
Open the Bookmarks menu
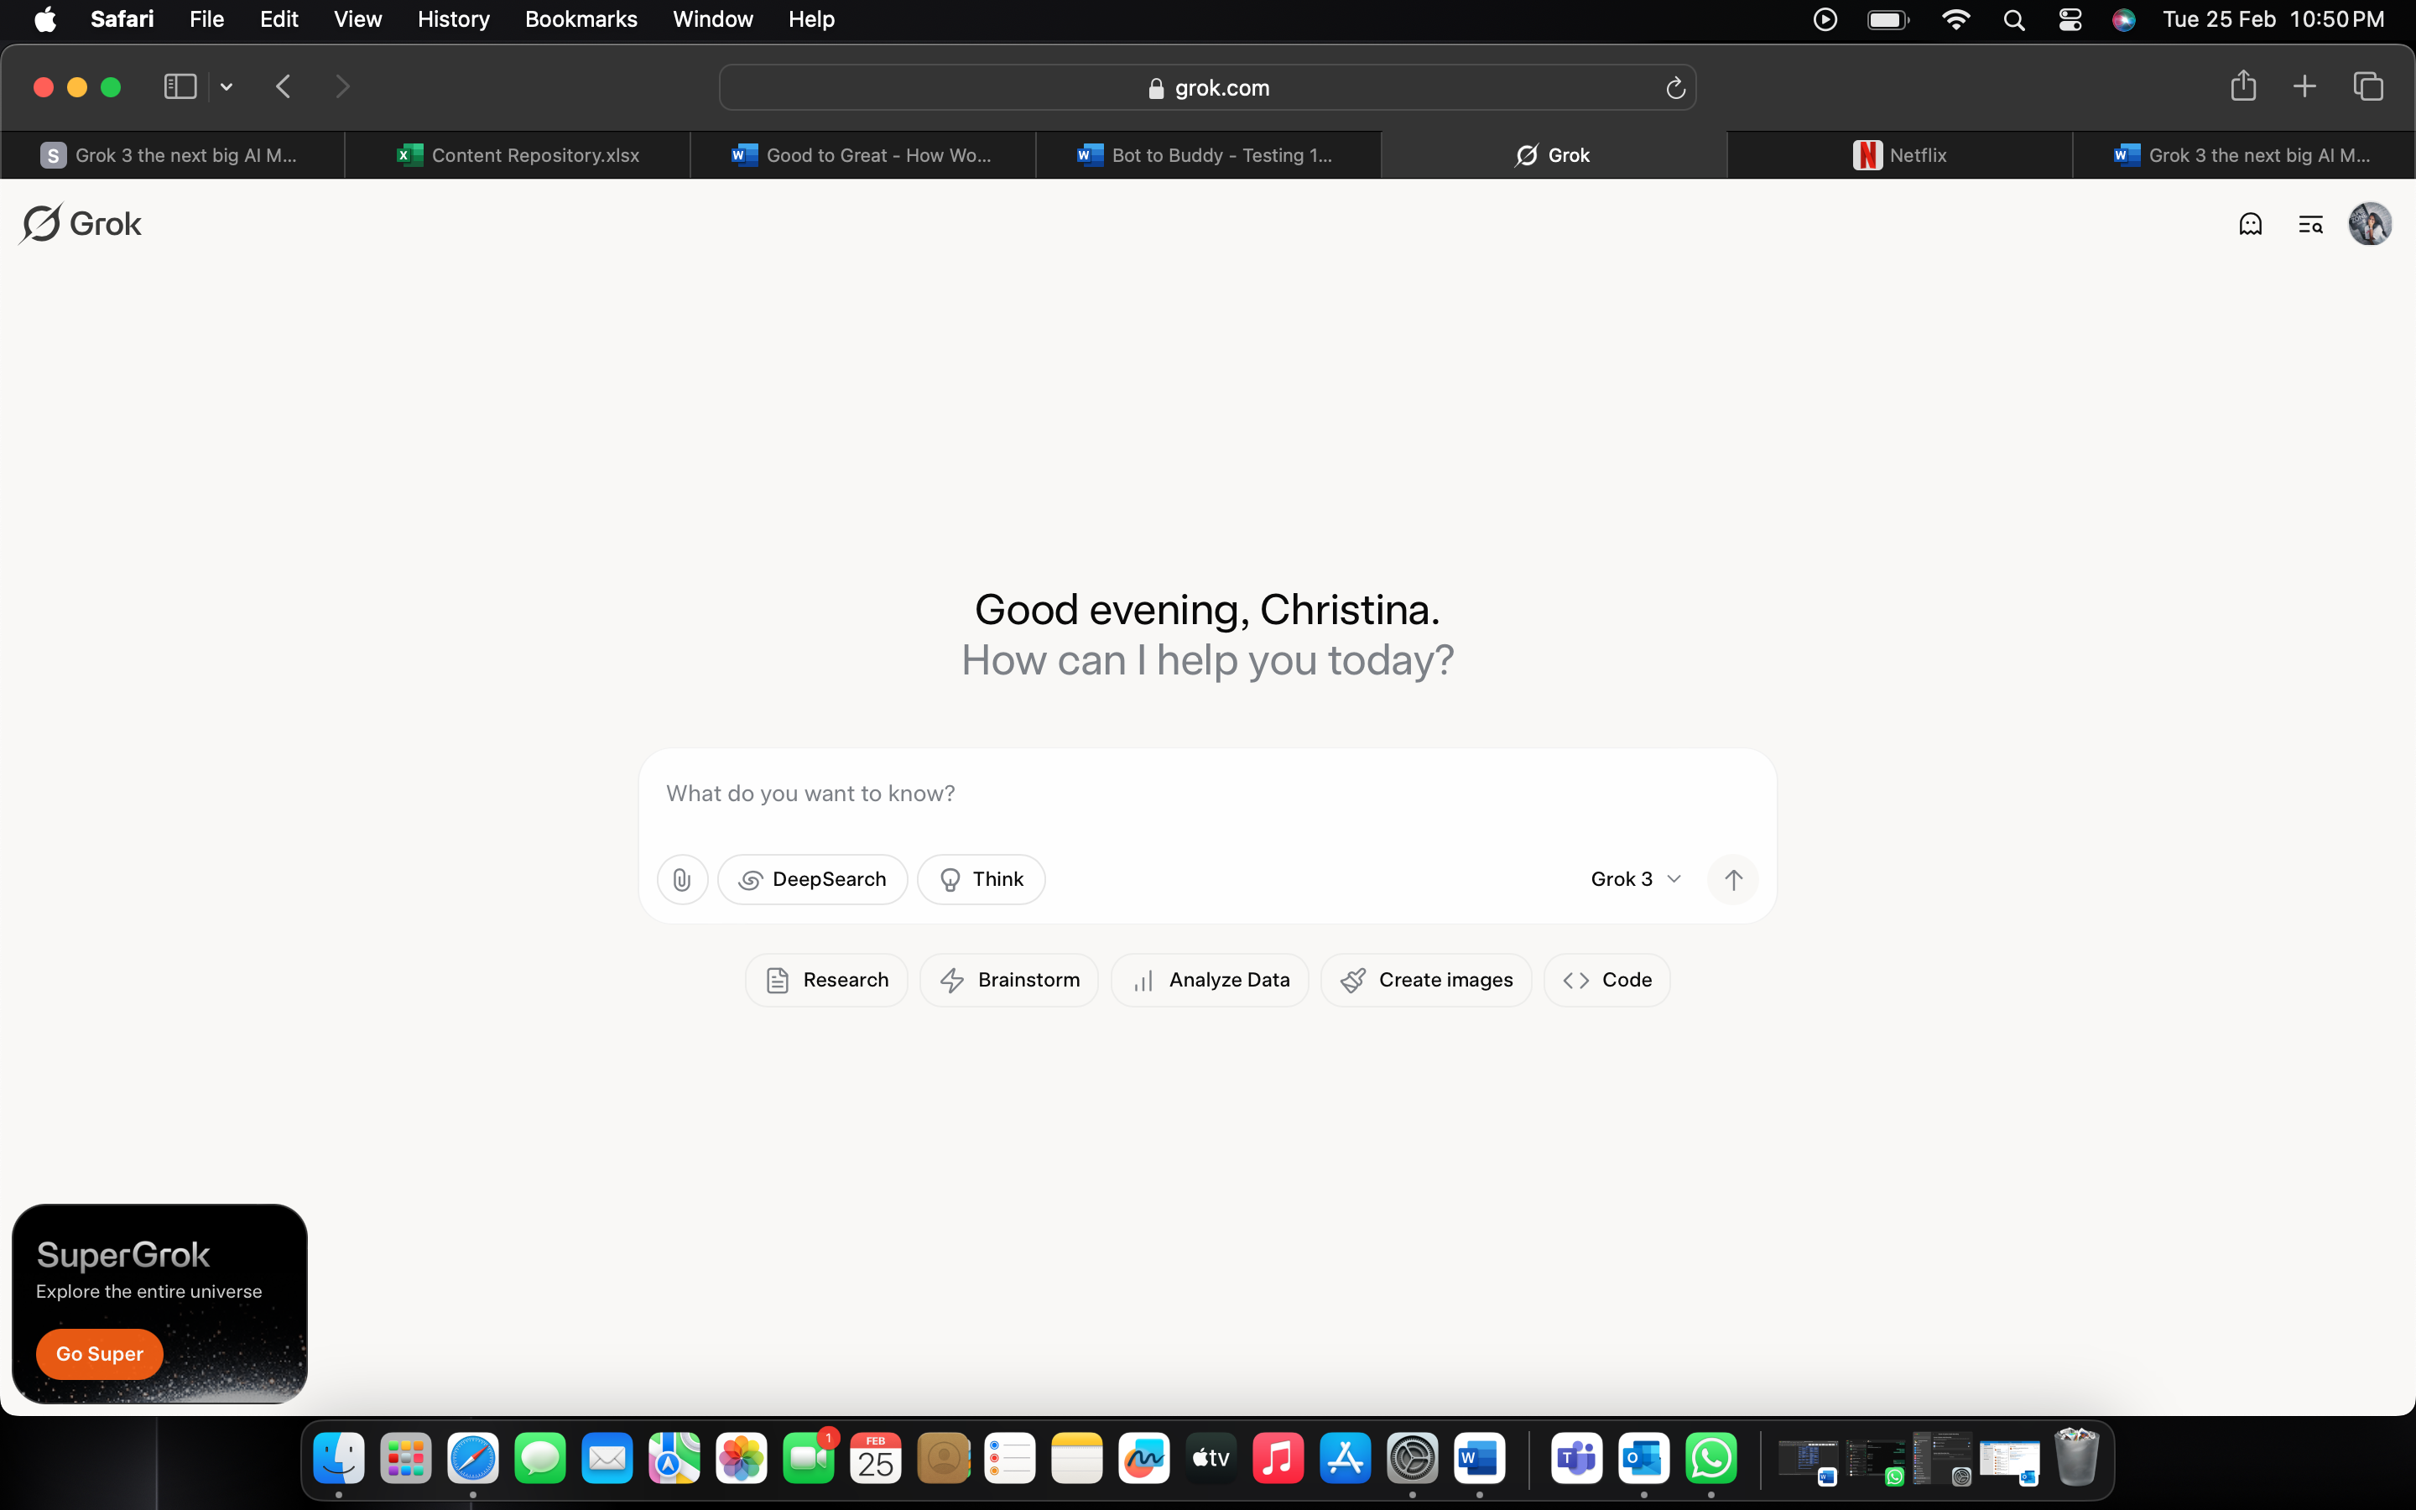(x=580, y=19)
